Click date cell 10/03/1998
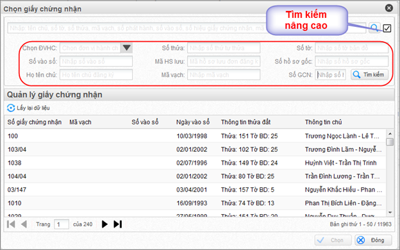The width and height of the screenshot is (400, 250). coord(192,136)
